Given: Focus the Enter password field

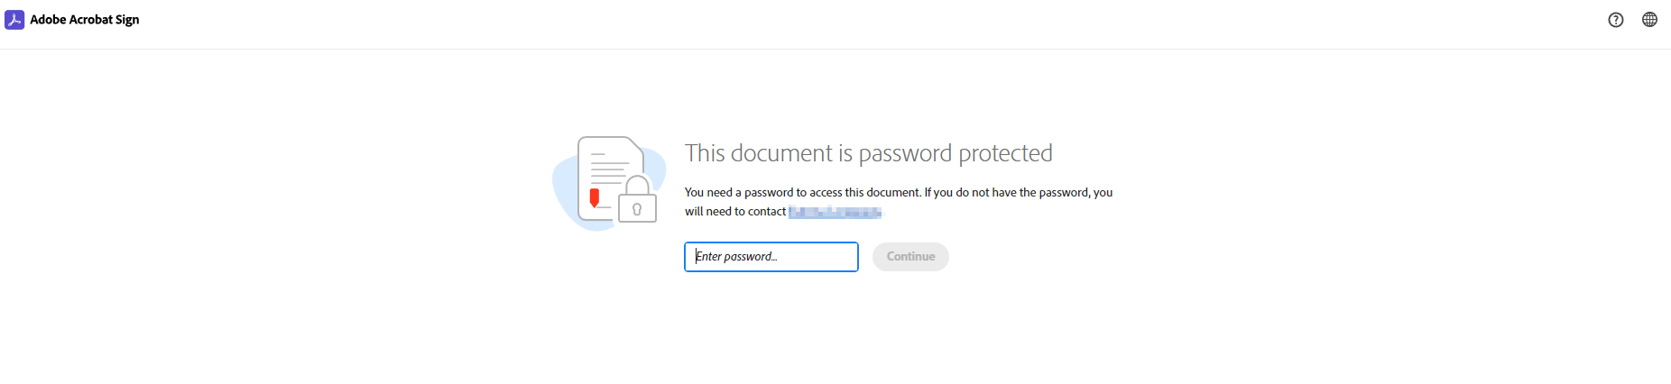Looking at the screenshot, I should tap(771, 257).
